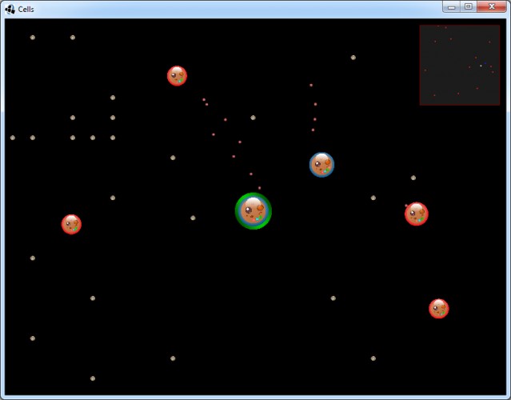The height and width of the screenshot is (400, 511).
Task: Click the Cells window title text
Action: pos(26,10)
